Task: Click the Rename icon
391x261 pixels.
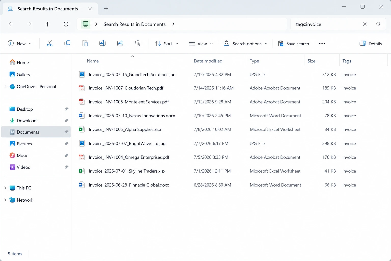Action: (x=102, y=43)
